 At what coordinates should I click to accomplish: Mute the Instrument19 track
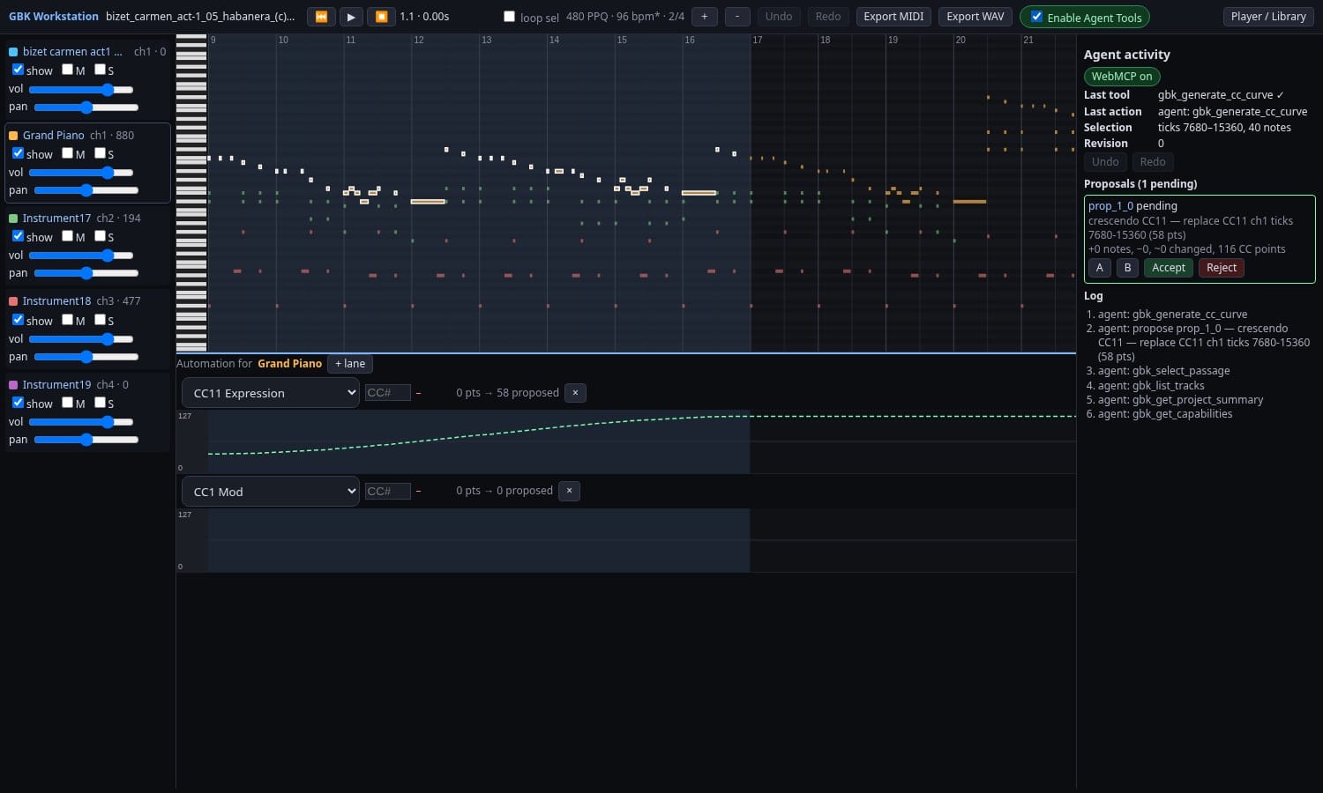pyautogui.click(x=67, y=403)
